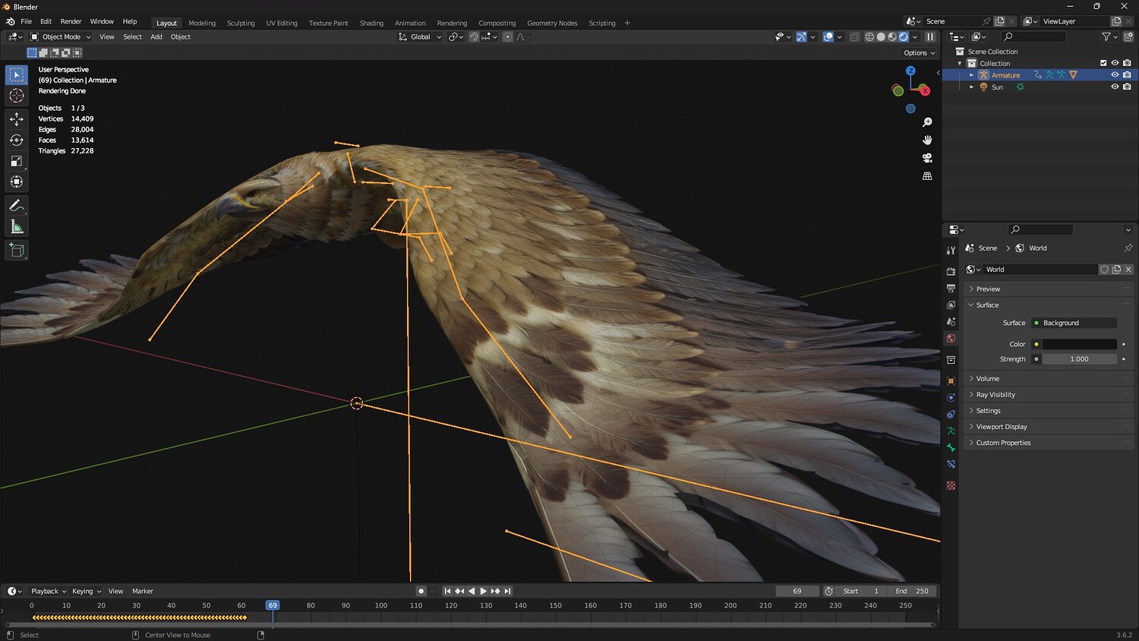Screen dimensions: 1139x641
Task: Open the Render menu
Action: pyautogui.click(x=71, y=21)
